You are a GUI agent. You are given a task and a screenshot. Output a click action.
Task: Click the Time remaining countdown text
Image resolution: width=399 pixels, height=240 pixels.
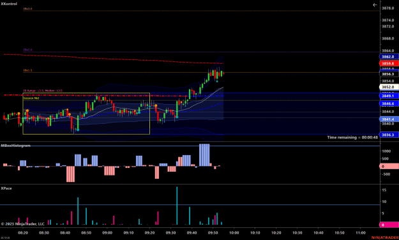(x=352, y=137)
